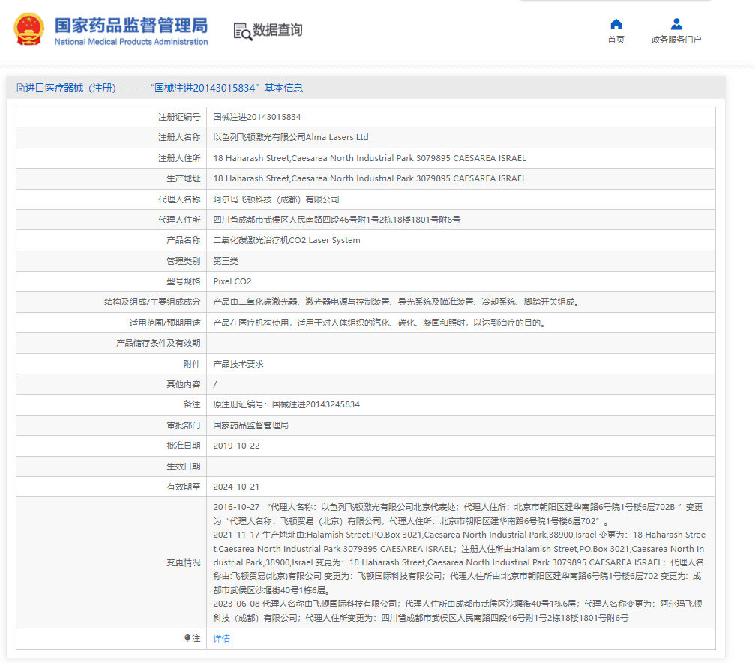Select quoted number 国械注进20143015834 in panel title
The width and height of the screenshot is (755, 663).
(x=205, y=88)
